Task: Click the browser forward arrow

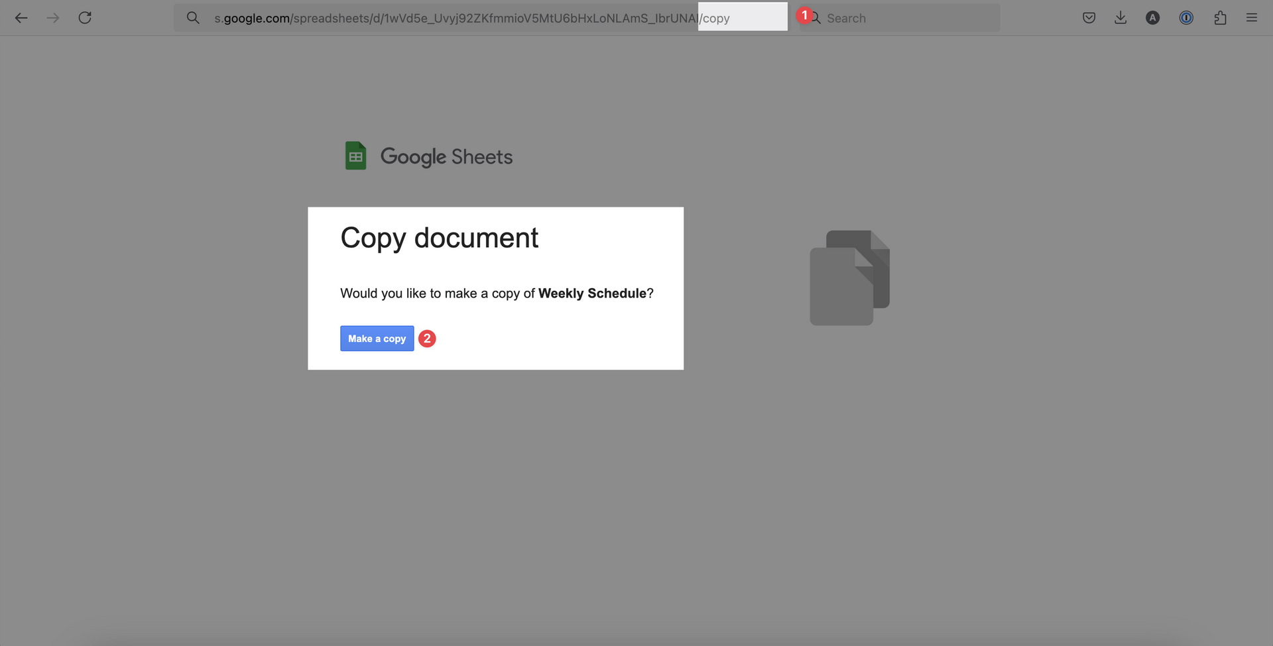Action: (x=53, y=18)
